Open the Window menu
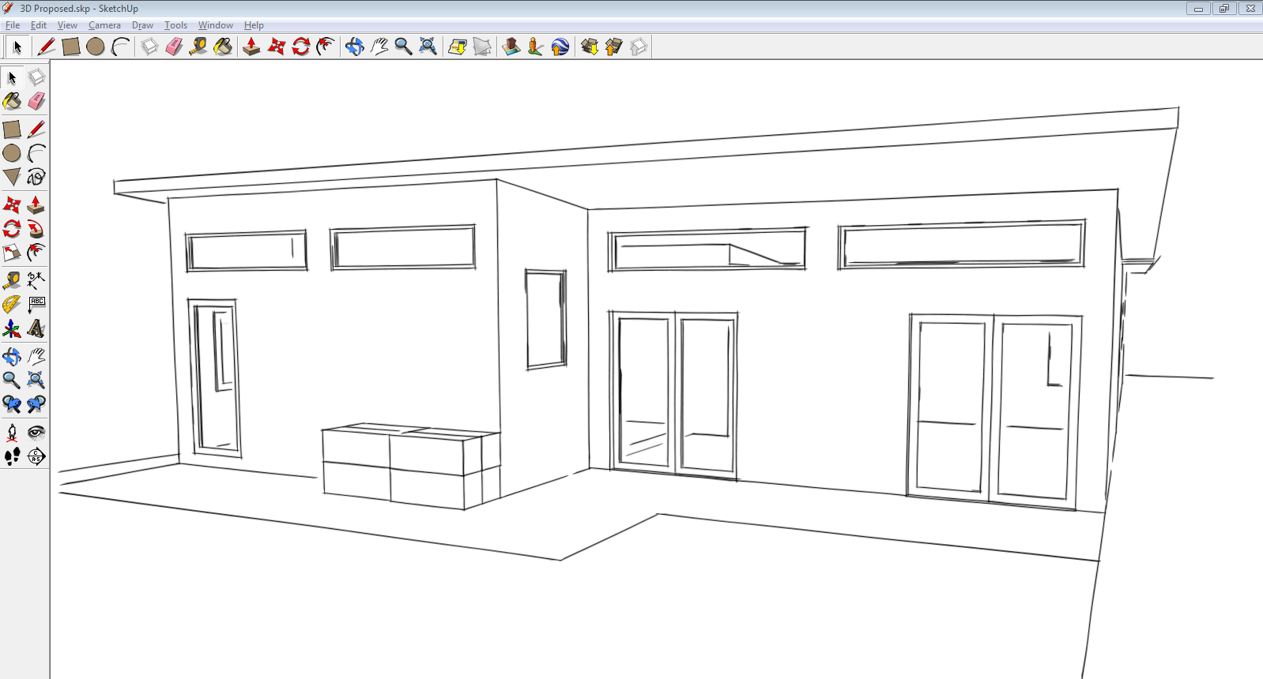 pos(215,25)
